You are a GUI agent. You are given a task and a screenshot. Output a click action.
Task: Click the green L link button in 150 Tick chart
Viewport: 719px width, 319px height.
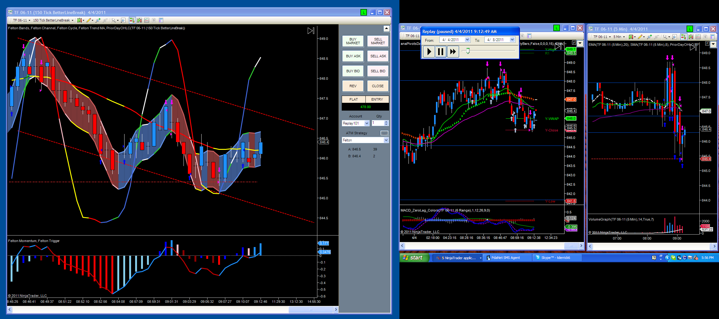364,12
